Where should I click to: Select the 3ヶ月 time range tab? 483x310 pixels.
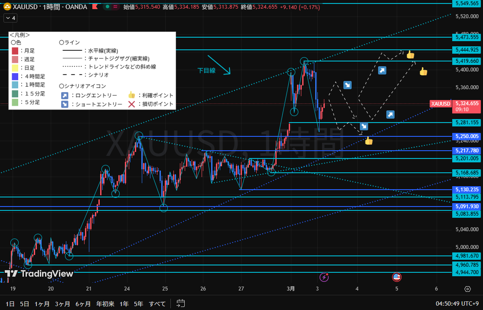(62, 304)
